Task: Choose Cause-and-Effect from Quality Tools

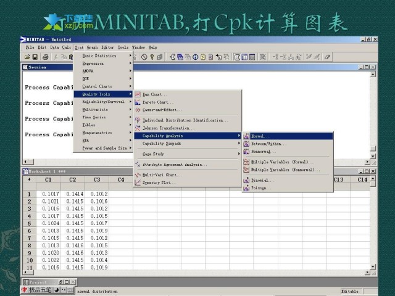Action: tap(188, 110)
